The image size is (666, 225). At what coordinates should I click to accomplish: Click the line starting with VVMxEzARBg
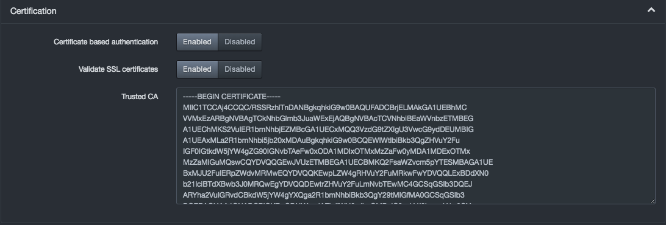[328, 118]
